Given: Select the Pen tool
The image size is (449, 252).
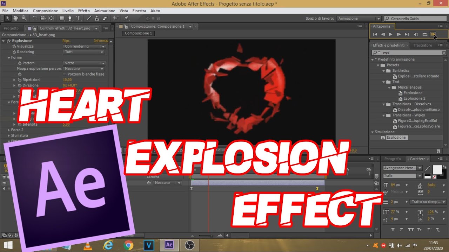Looking at the screenshot, I should pyautogui.click(x=70, y=18).
